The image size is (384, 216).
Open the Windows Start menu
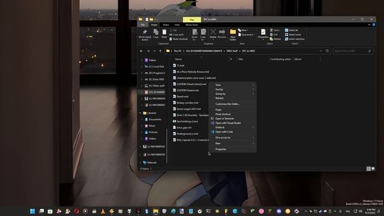coord(32,211)
